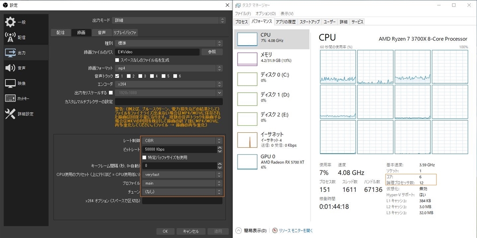The image size is (477, 238).
Task: Switch to 配信 tab in output settings
Action: pyautogui.click(x=61, y=33)
